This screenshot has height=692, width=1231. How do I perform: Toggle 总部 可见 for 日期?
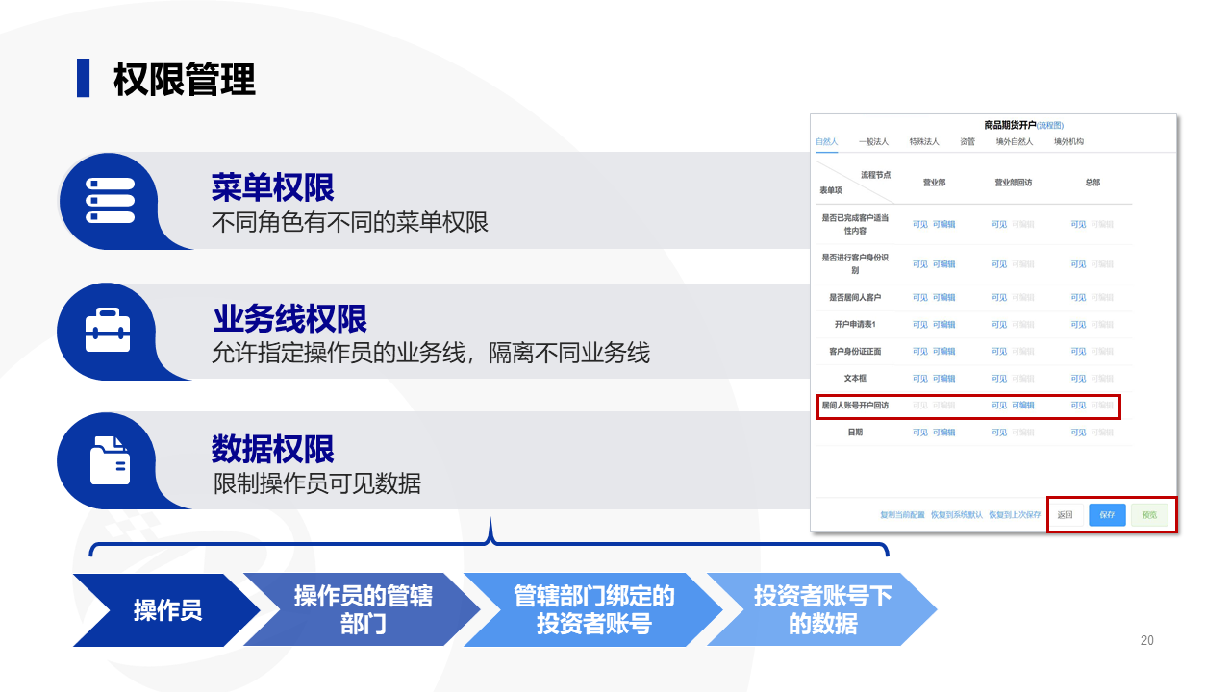click(x=1078, y=432)
